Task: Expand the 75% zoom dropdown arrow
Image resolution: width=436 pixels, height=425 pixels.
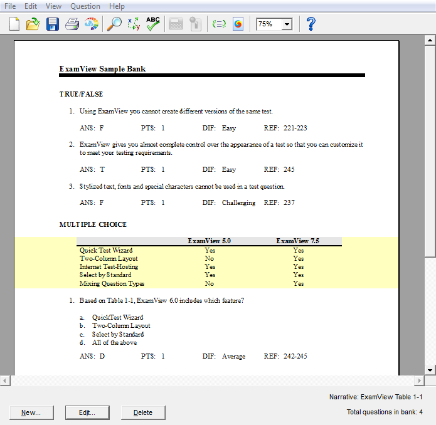Action: [287, 24]
